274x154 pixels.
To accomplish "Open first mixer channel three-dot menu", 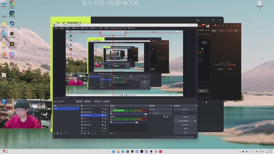I will (111, 111).
